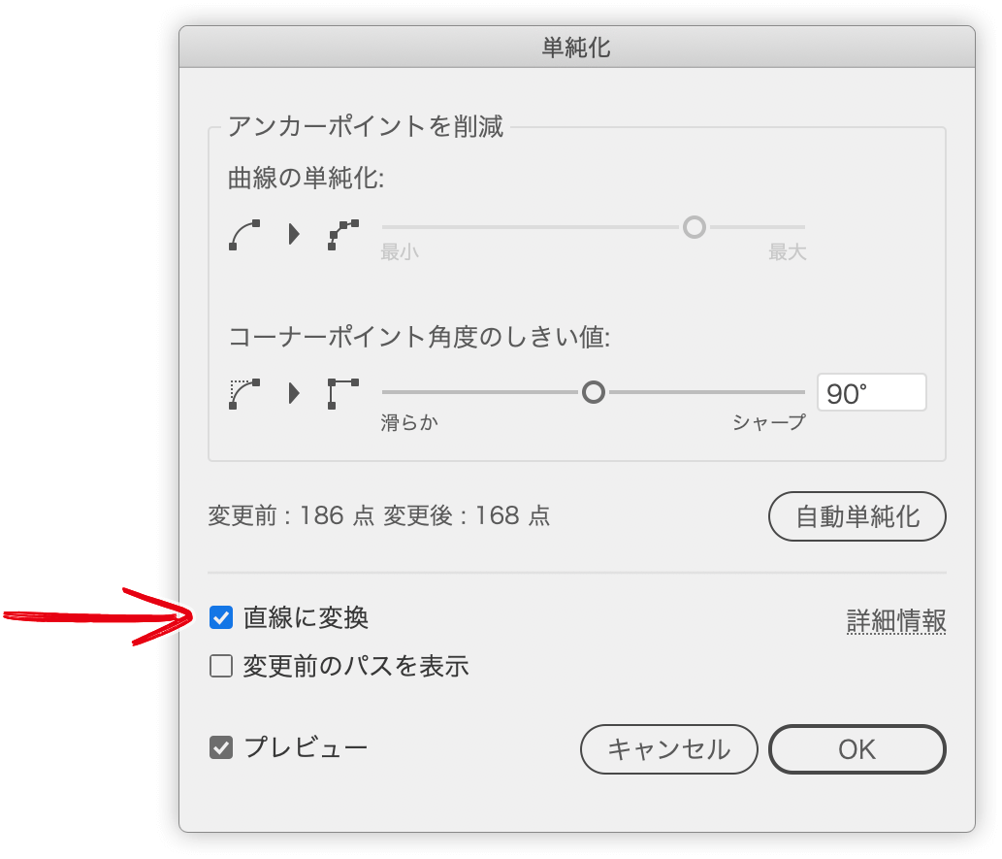Click the 滑らか end of the angle slider
This screenshot has width=1002, height=859.
click(x=409, y=422)
